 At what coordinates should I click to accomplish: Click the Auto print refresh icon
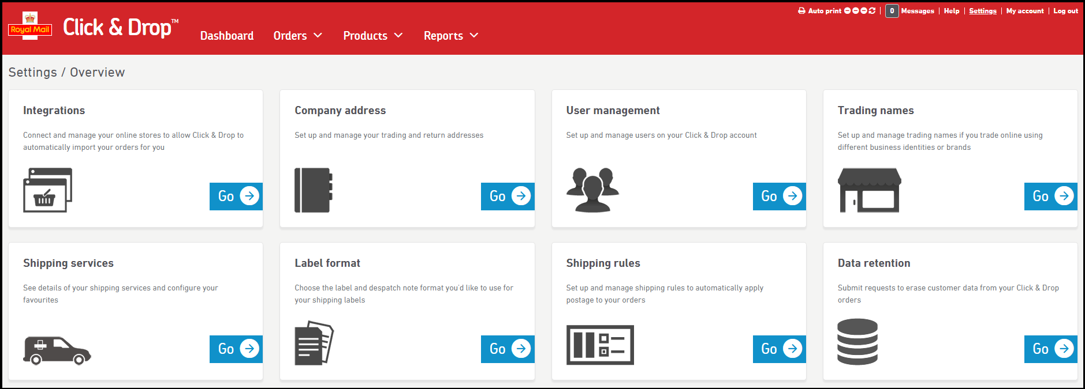(x=872, y=11)
